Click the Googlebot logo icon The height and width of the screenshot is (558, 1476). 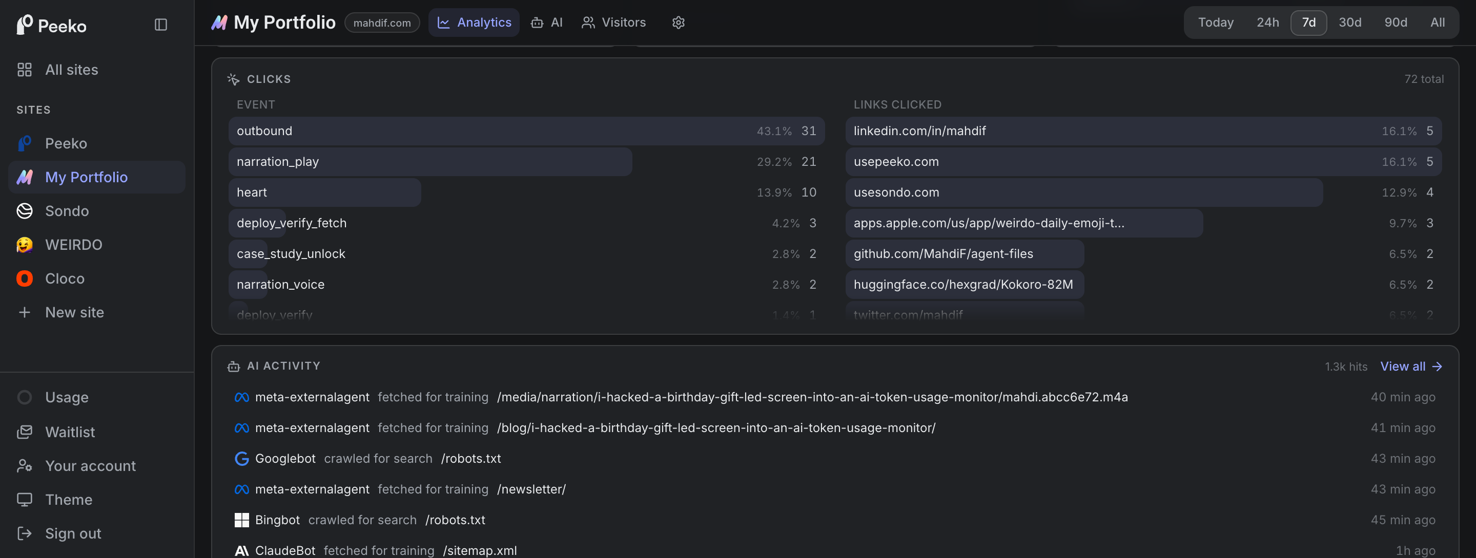click(242, 458)
